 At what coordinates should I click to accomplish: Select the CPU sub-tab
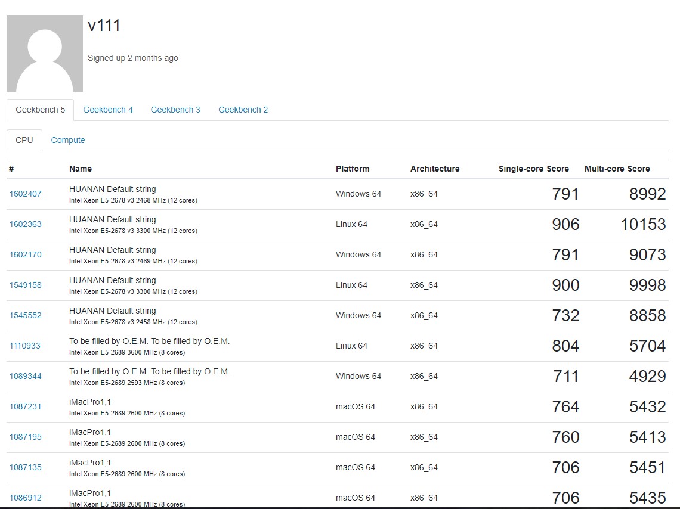click(x=24, y=140)
